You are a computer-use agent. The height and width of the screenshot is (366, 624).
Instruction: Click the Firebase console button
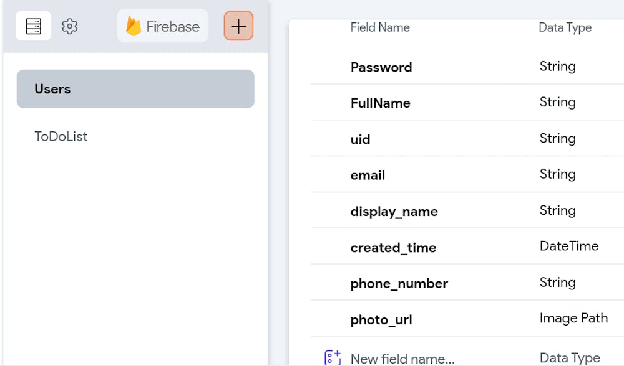[x=162, y=26]
